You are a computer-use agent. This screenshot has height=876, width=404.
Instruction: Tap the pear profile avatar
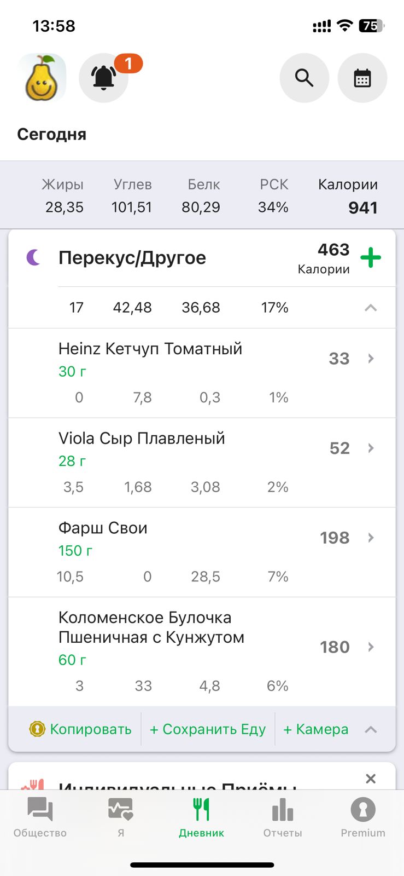pyautogui.click(x=42, y=78)
